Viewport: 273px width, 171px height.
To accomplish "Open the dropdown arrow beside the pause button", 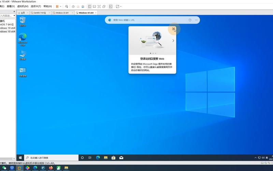I will tap(61, 6).
